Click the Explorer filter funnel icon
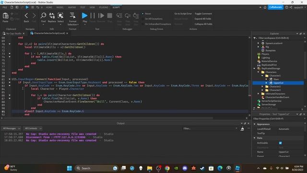This screenshot has height=173, width=307. [255, 38]
